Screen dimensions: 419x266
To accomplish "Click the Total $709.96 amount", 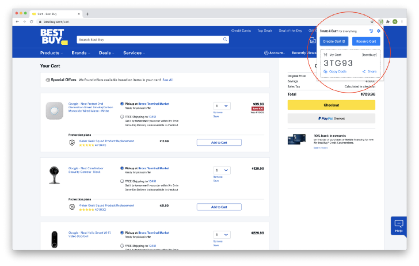I will click(x=368, y=94).
